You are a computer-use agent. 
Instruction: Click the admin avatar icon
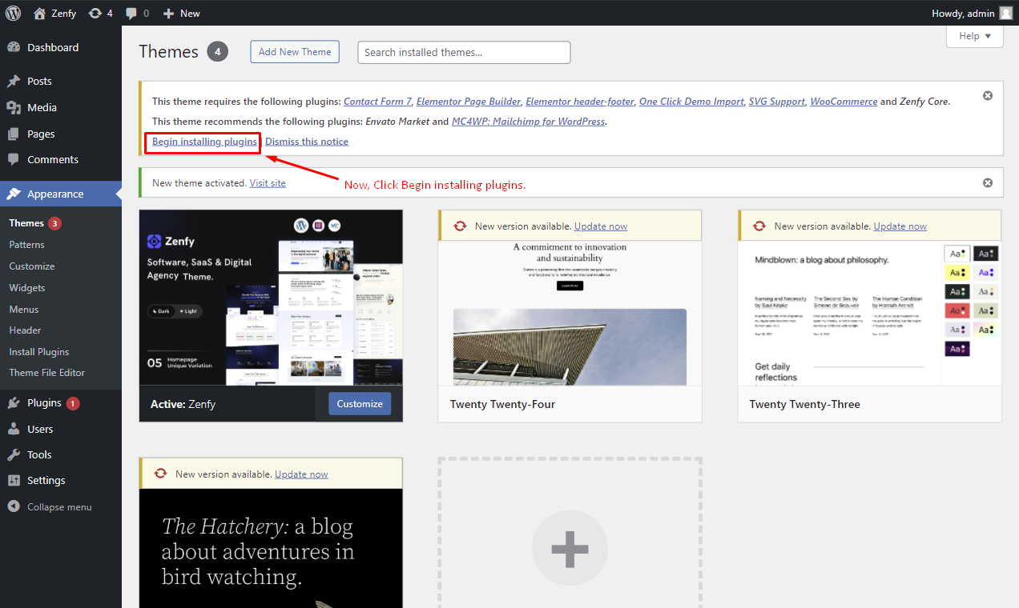click(x=1005, y=13)
